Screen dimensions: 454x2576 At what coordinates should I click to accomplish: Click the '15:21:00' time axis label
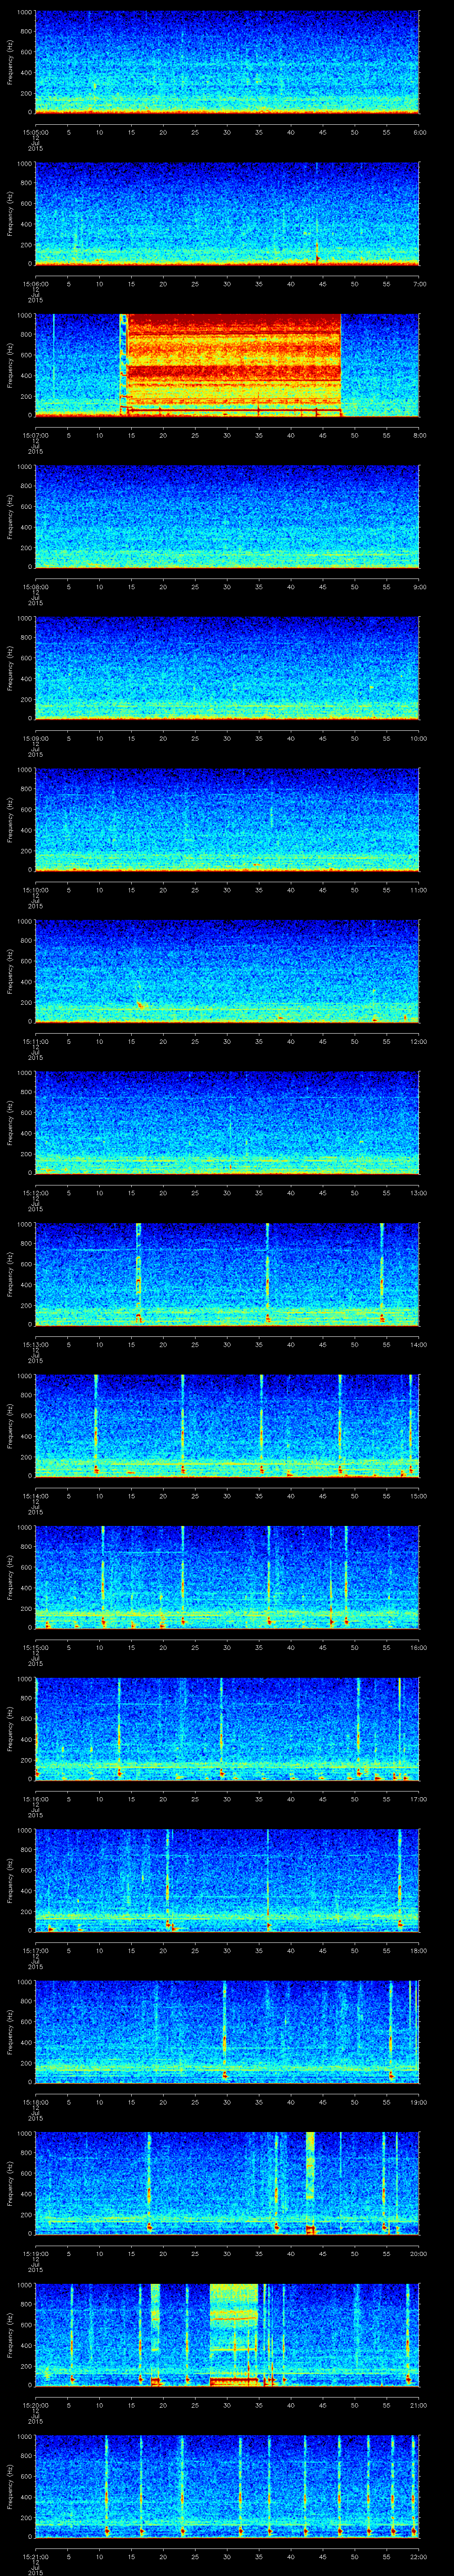point(35,2556)
